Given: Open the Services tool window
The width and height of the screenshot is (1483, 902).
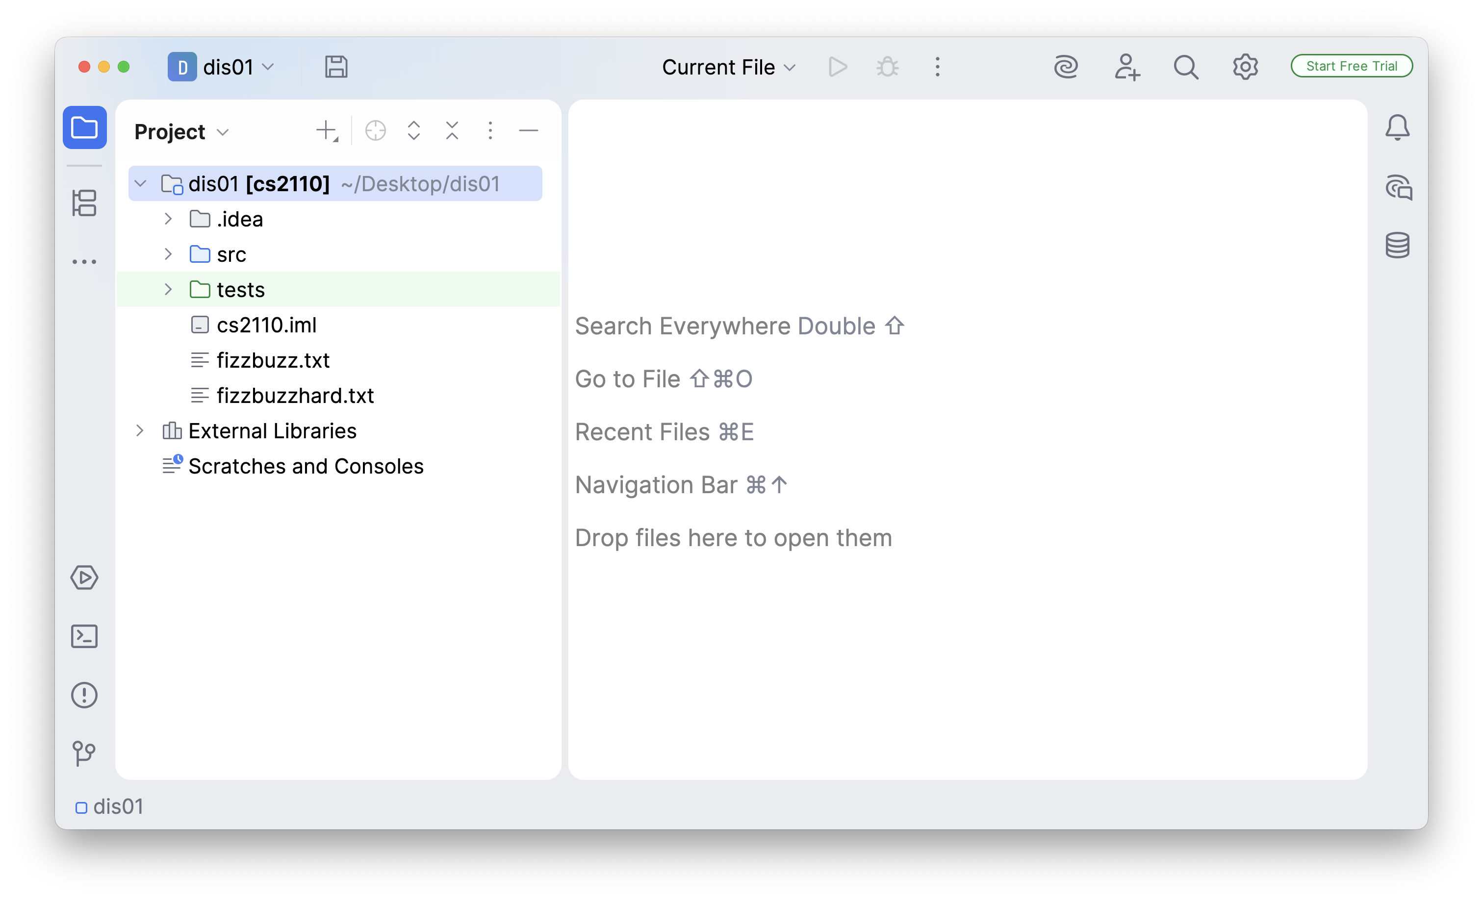Looking at the screenshot, I should (x=84, y=577).
